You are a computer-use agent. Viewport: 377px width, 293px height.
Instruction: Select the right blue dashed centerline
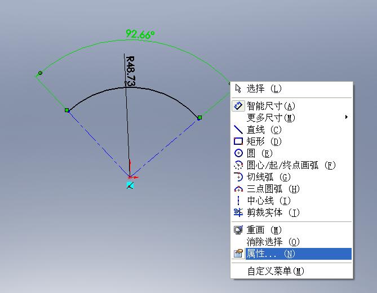click(x=165, y=147)
